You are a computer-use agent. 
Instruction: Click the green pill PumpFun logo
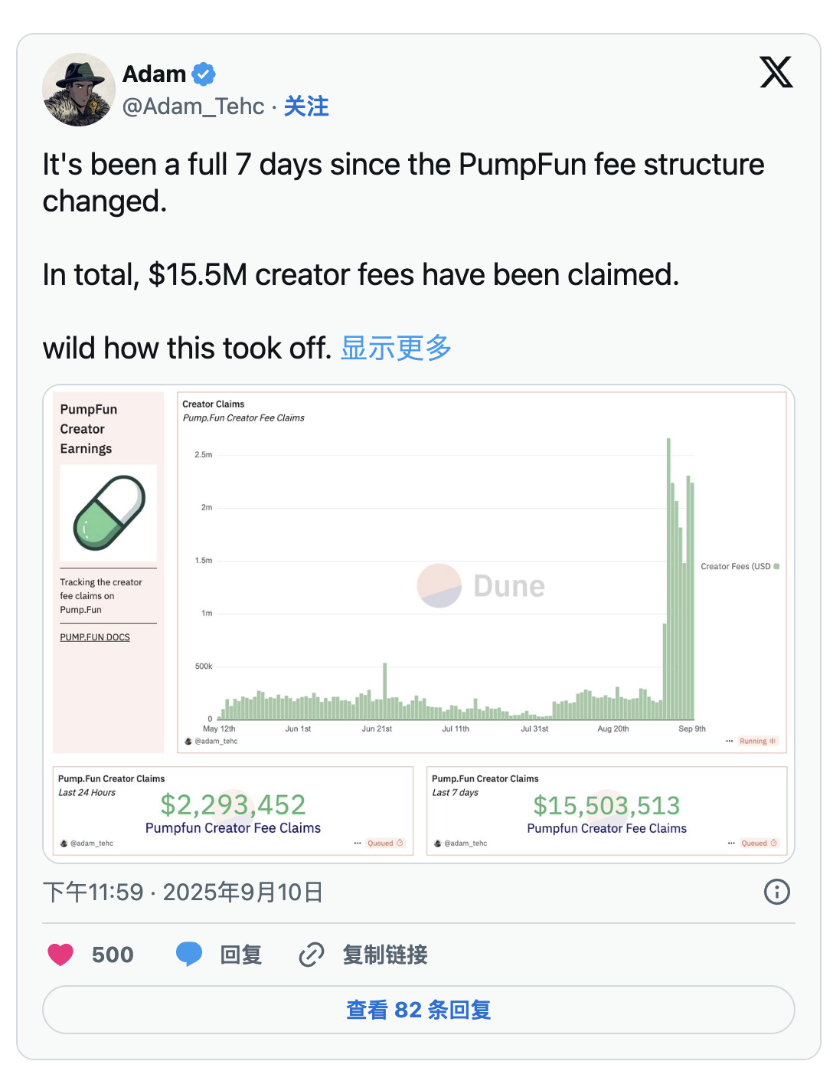109,513
